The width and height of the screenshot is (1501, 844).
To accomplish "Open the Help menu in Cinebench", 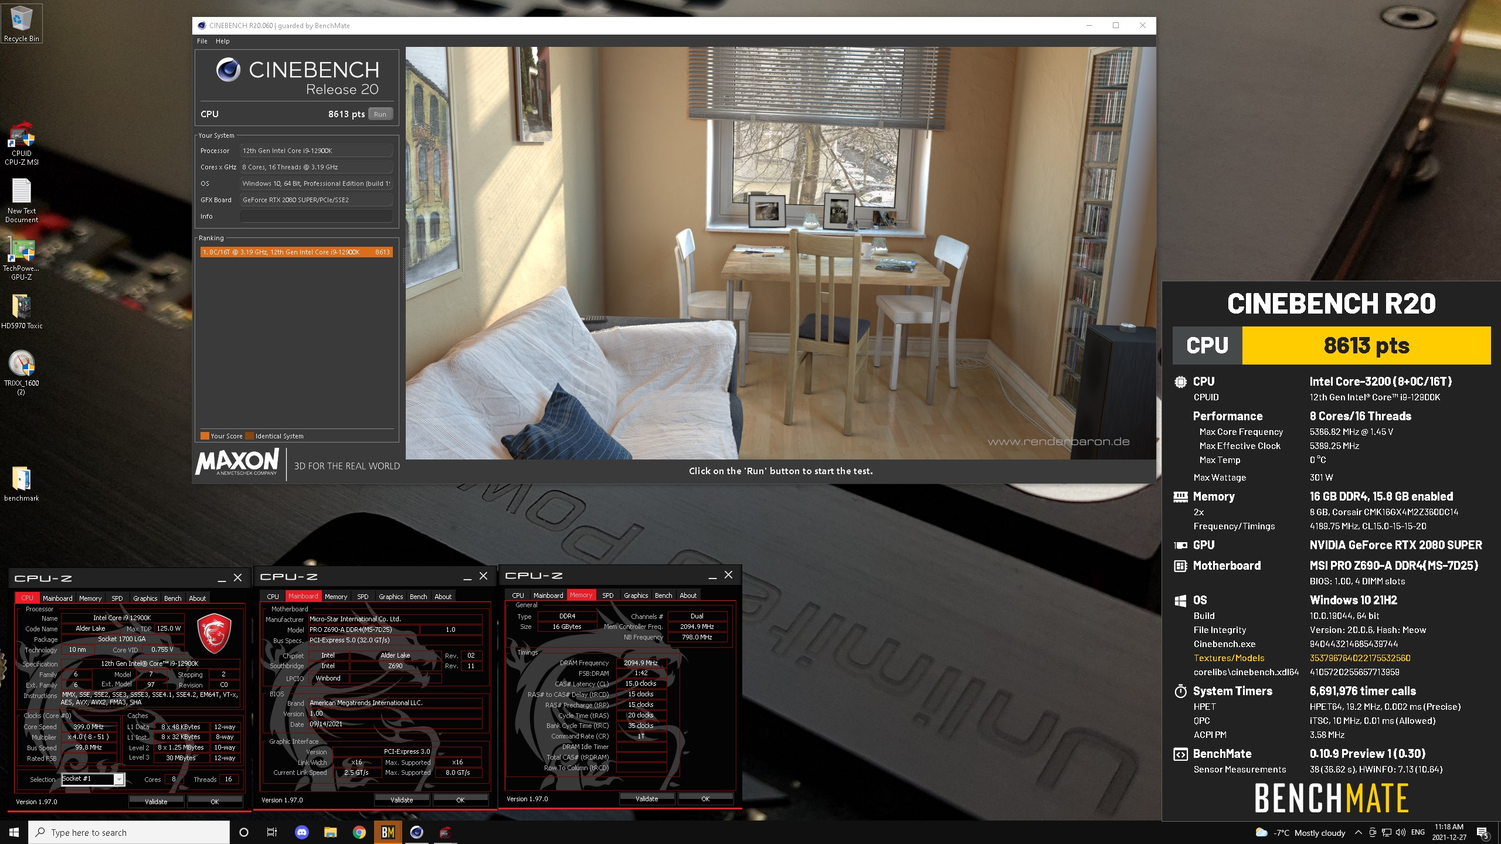I will tap(222, 41).
